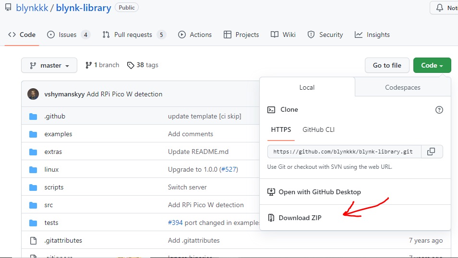Screen dimensions: 458x258
Task: Click the clone URL text field
Action: click(344, 152)
